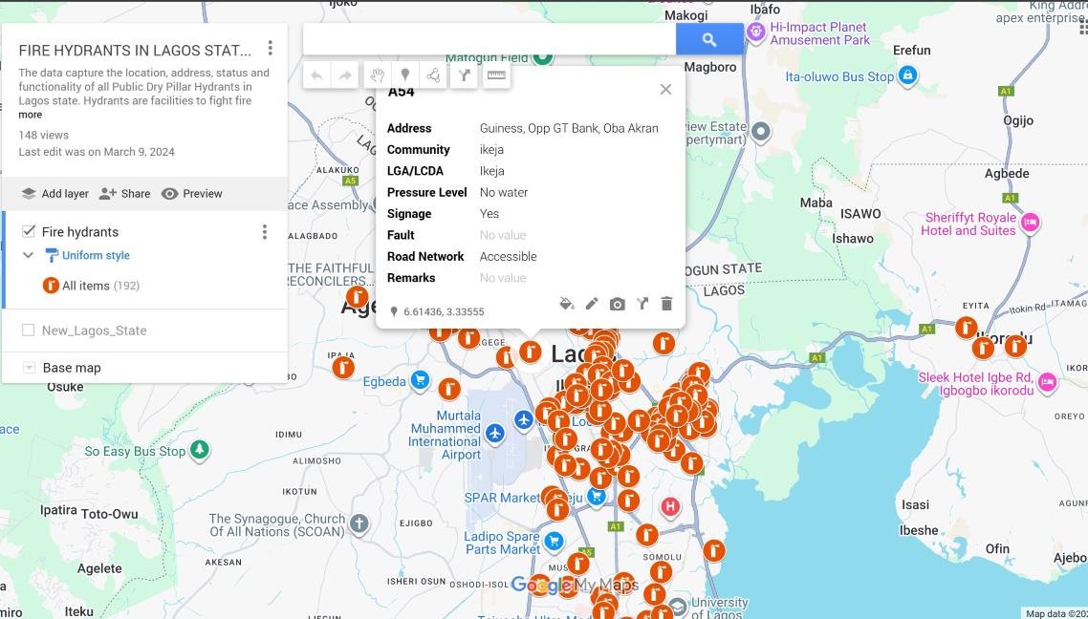Viewport: 1088px width, 619px height.
Task: Click the Measure distances ruler tool
Action: [x=495, y=75]
